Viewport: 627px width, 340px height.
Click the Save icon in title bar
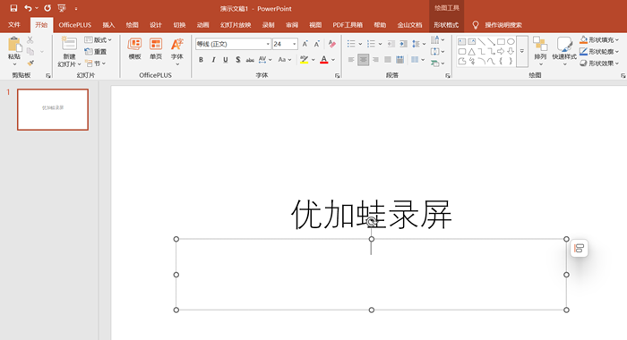pos(13,8)
